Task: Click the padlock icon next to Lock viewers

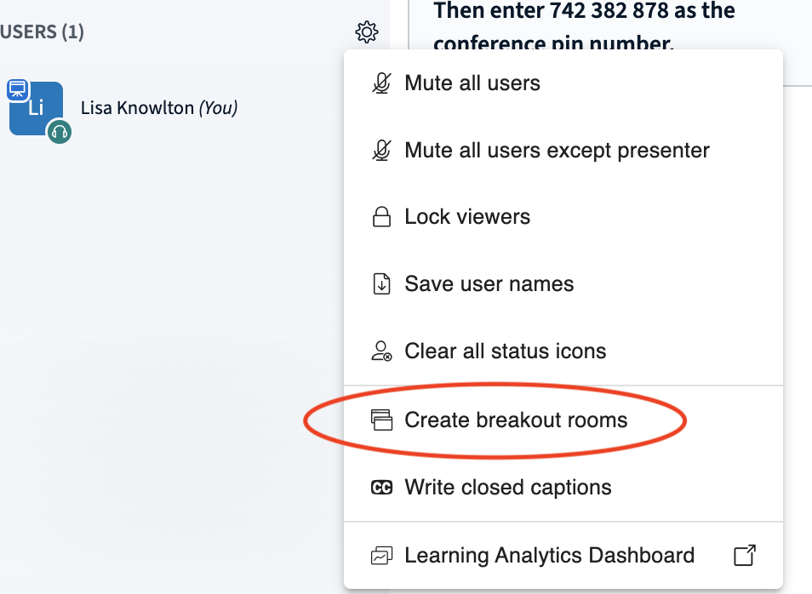Action: (382, 217)
